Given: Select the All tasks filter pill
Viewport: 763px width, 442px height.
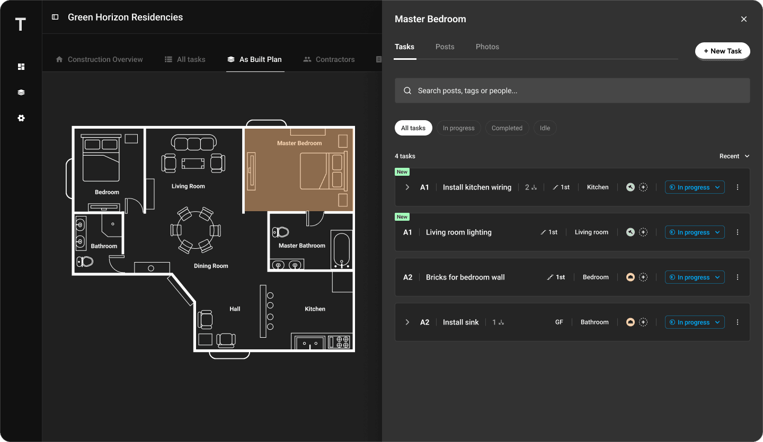Looking at the screenshot, I should click(413, 128).
